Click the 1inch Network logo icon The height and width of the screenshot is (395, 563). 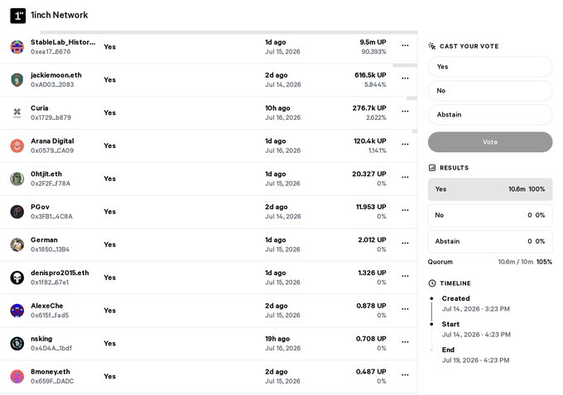click(x=17, y=16)
